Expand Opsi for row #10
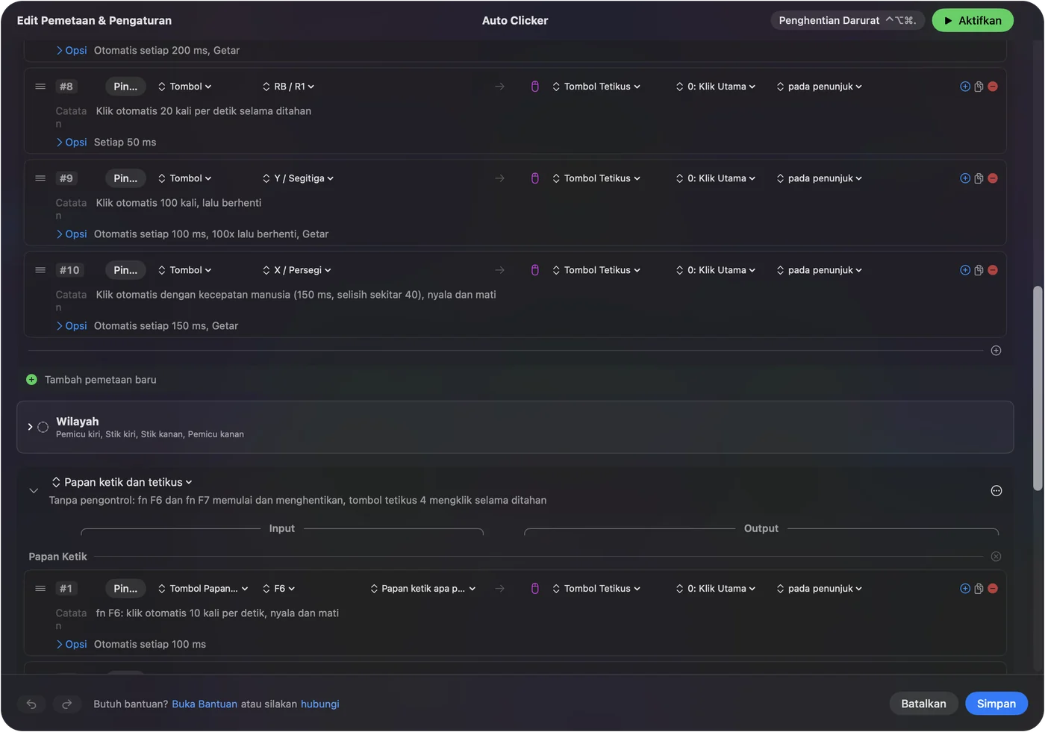This screenshot has width=1045, height=732. tap(72, 326)
